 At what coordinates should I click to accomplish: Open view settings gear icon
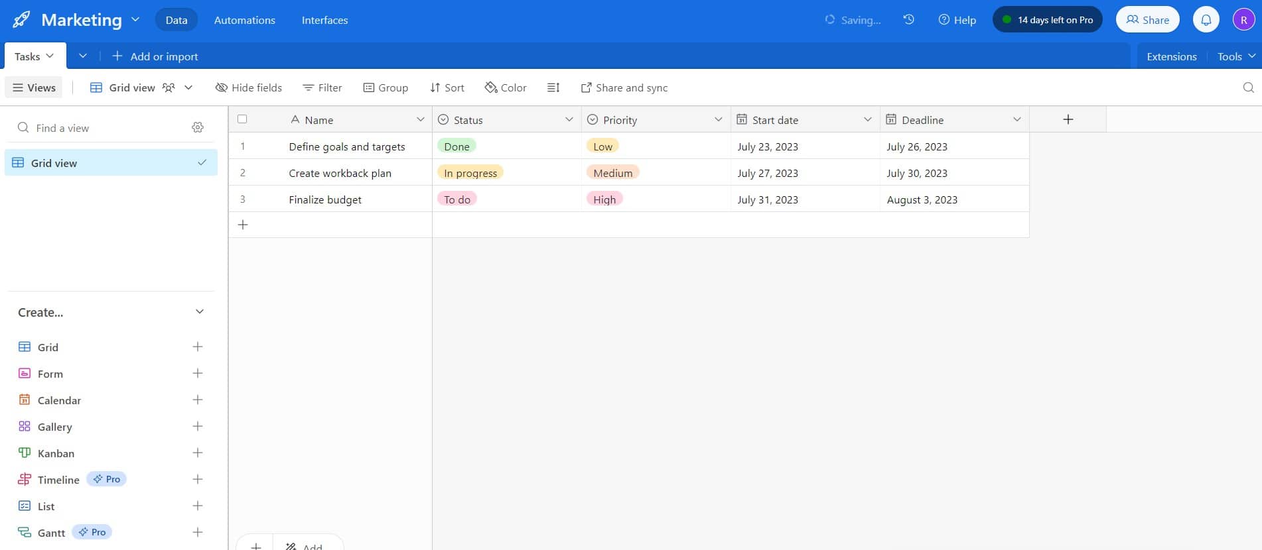pos(198,127)
